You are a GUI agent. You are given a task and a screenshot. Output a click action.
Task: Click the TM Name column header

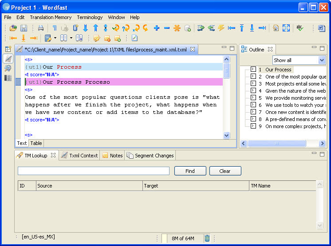283,186
